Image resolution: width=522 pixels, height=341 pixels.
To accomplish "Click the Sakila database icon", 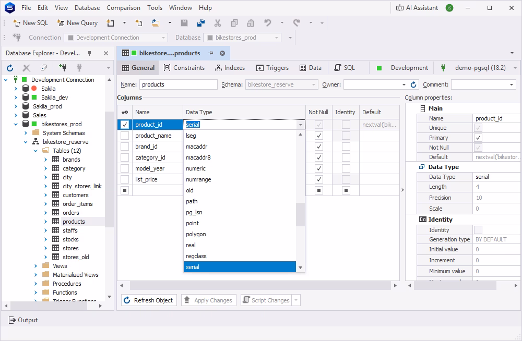I will [x=26, y=88].
